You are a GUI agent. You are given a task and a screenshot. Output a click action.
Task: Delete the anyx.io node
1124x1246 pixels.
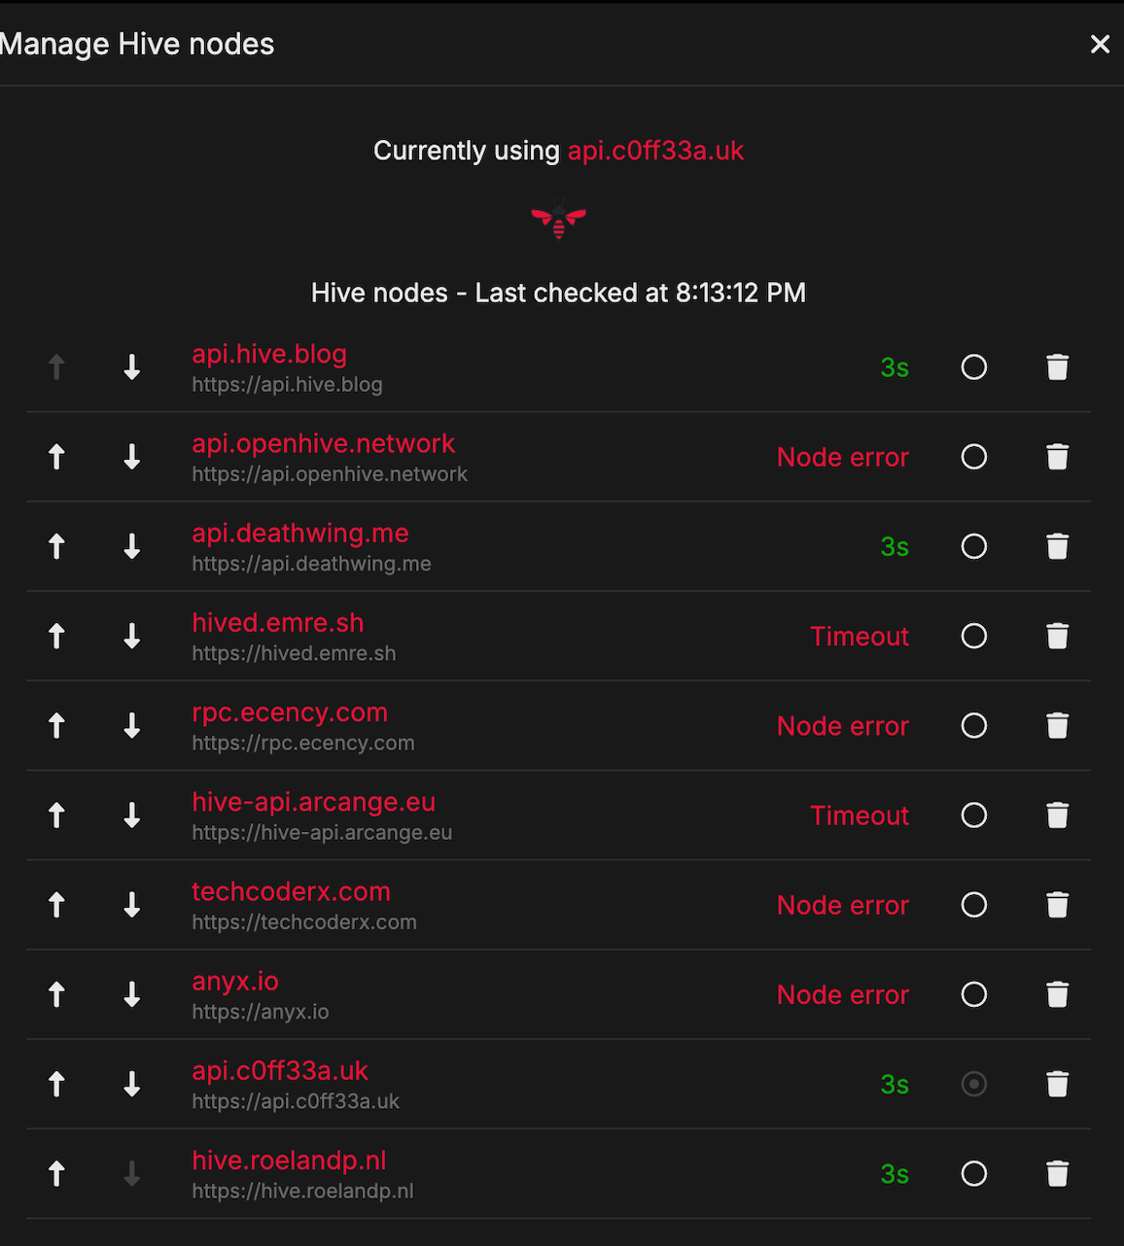[x=1057, y=994]
